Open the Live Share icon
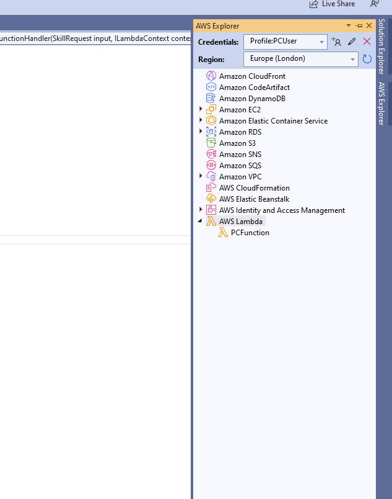Image resolution: width=392 pixels, height=499 pixels. [313, 4]
